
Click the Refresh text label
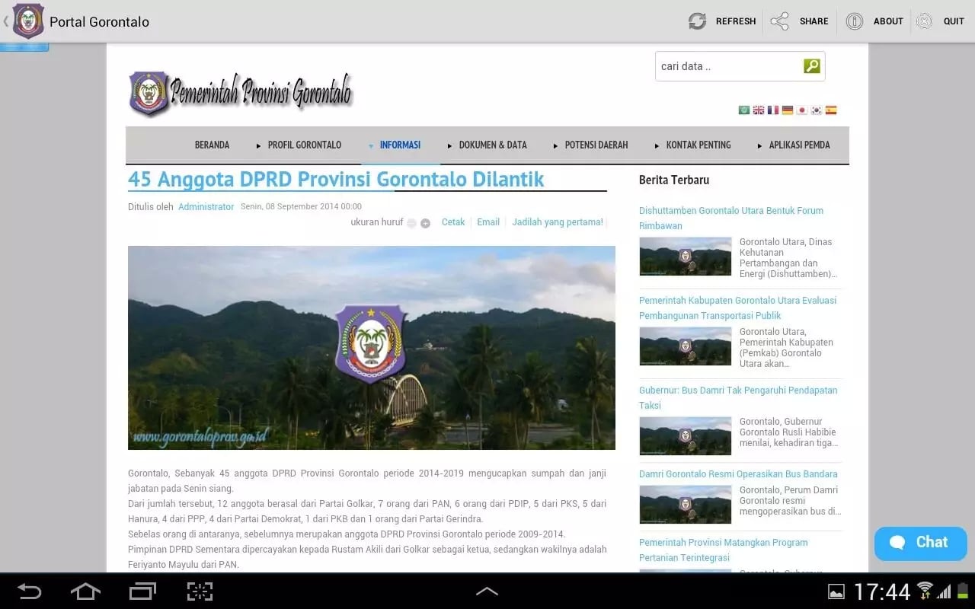[x=736, y=21]
